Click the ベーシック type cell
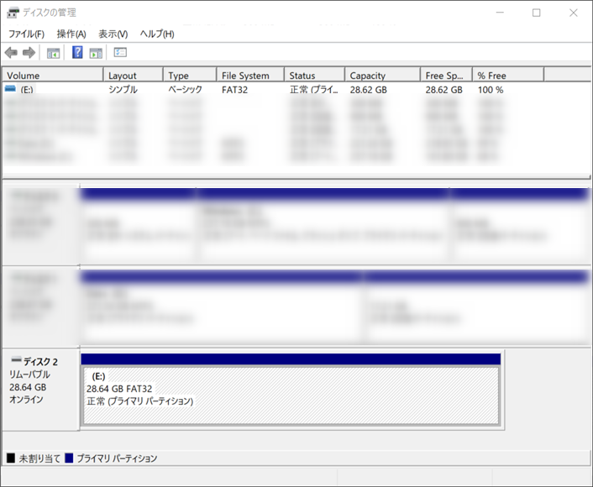Viewport: 593px width, 487px height. pos(186,90)
